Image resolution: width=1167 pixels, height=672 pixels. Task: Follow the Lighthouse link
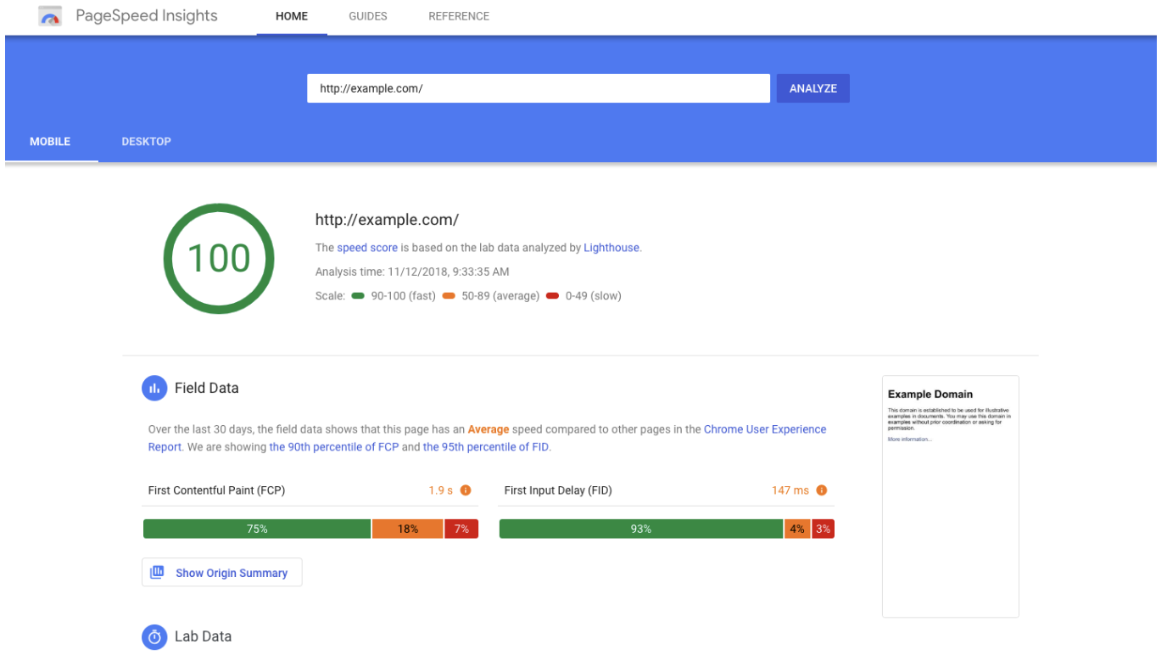click(x=611, y=248)
